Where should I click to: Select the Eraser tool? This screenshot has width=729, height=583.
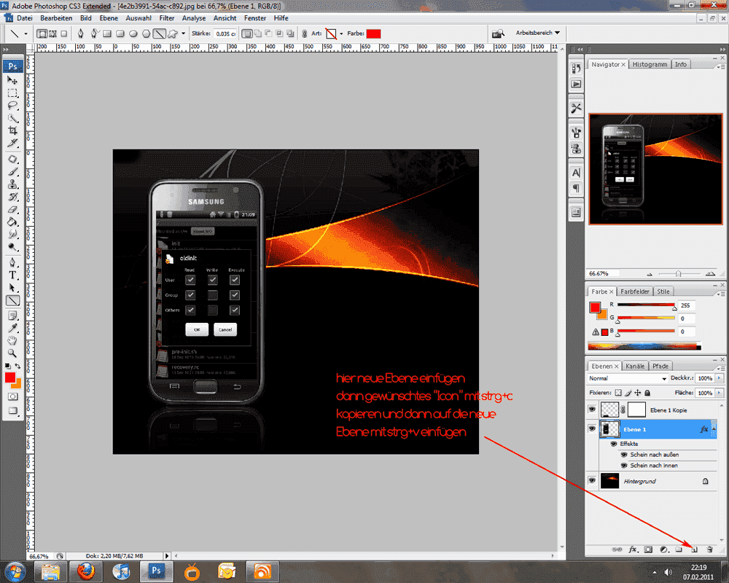(12, 210)
